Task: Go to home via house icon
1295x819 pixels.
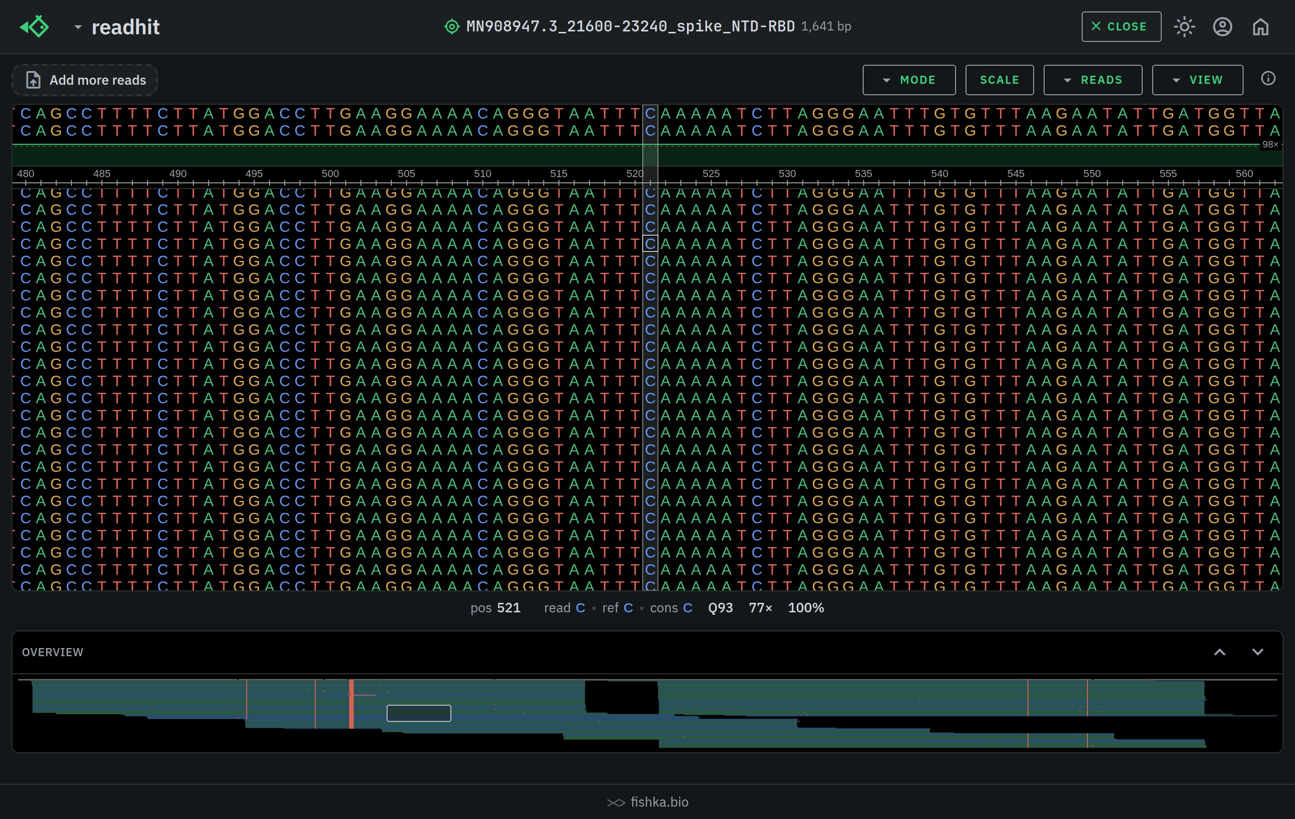Action: pyautogui.click(x=1260, y=26)
